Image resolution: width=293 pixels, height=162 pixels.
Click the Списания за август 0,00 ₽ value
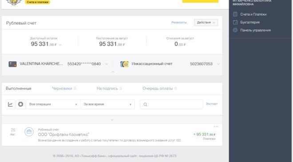pos(180,44)
